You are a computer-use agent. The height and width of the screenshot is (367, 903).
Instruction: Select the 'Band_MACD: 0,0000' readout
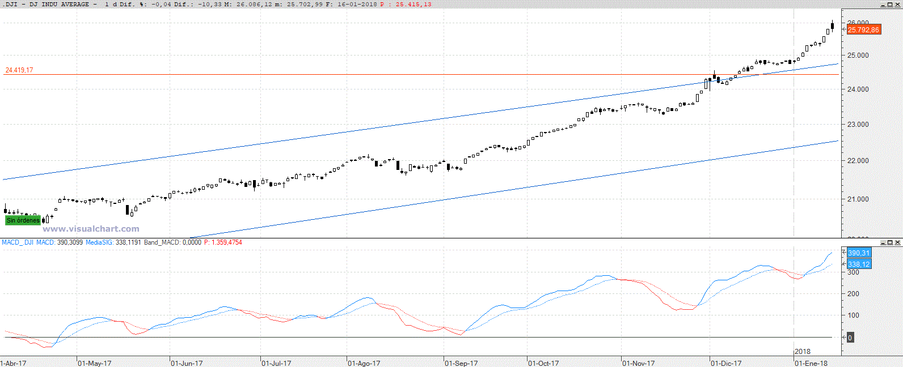click(172, 242)
